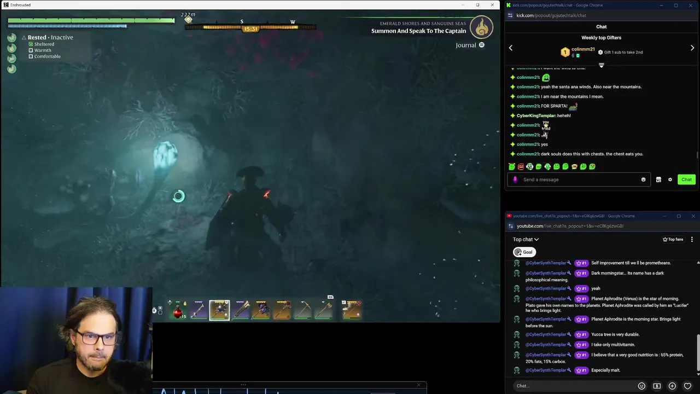
Task: Click the Kick chat scrollbar thumb
Action: coord(697,155)
